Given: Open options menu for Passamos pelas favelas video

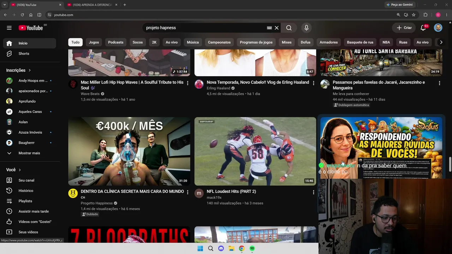Looking at the screenshot, I should [439, 83].
